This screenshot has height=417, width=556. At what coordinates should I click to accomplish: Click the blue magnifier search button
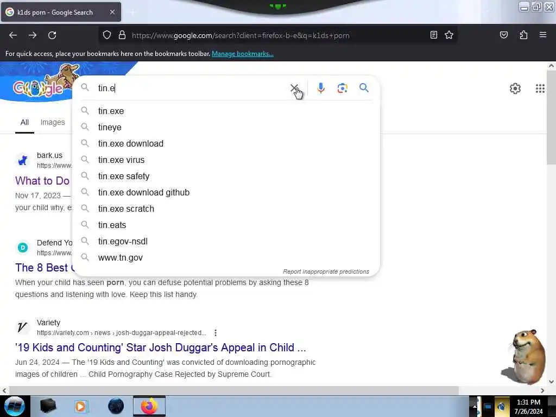pos(364,87)
